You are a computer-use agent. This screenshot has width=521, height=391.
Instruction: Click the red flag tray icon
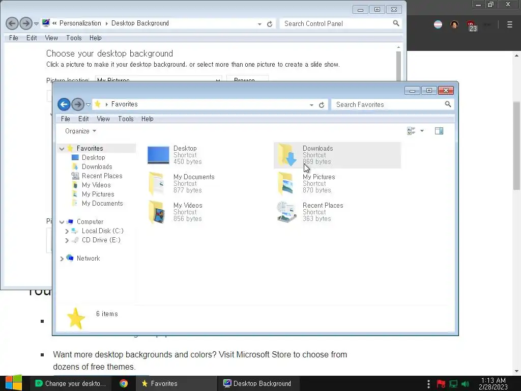pos(441,384)
